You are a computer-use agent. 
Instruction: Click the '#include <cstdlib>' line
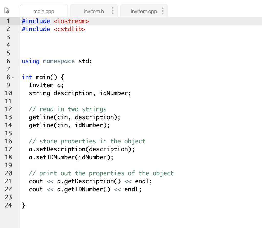click(53, 29)
